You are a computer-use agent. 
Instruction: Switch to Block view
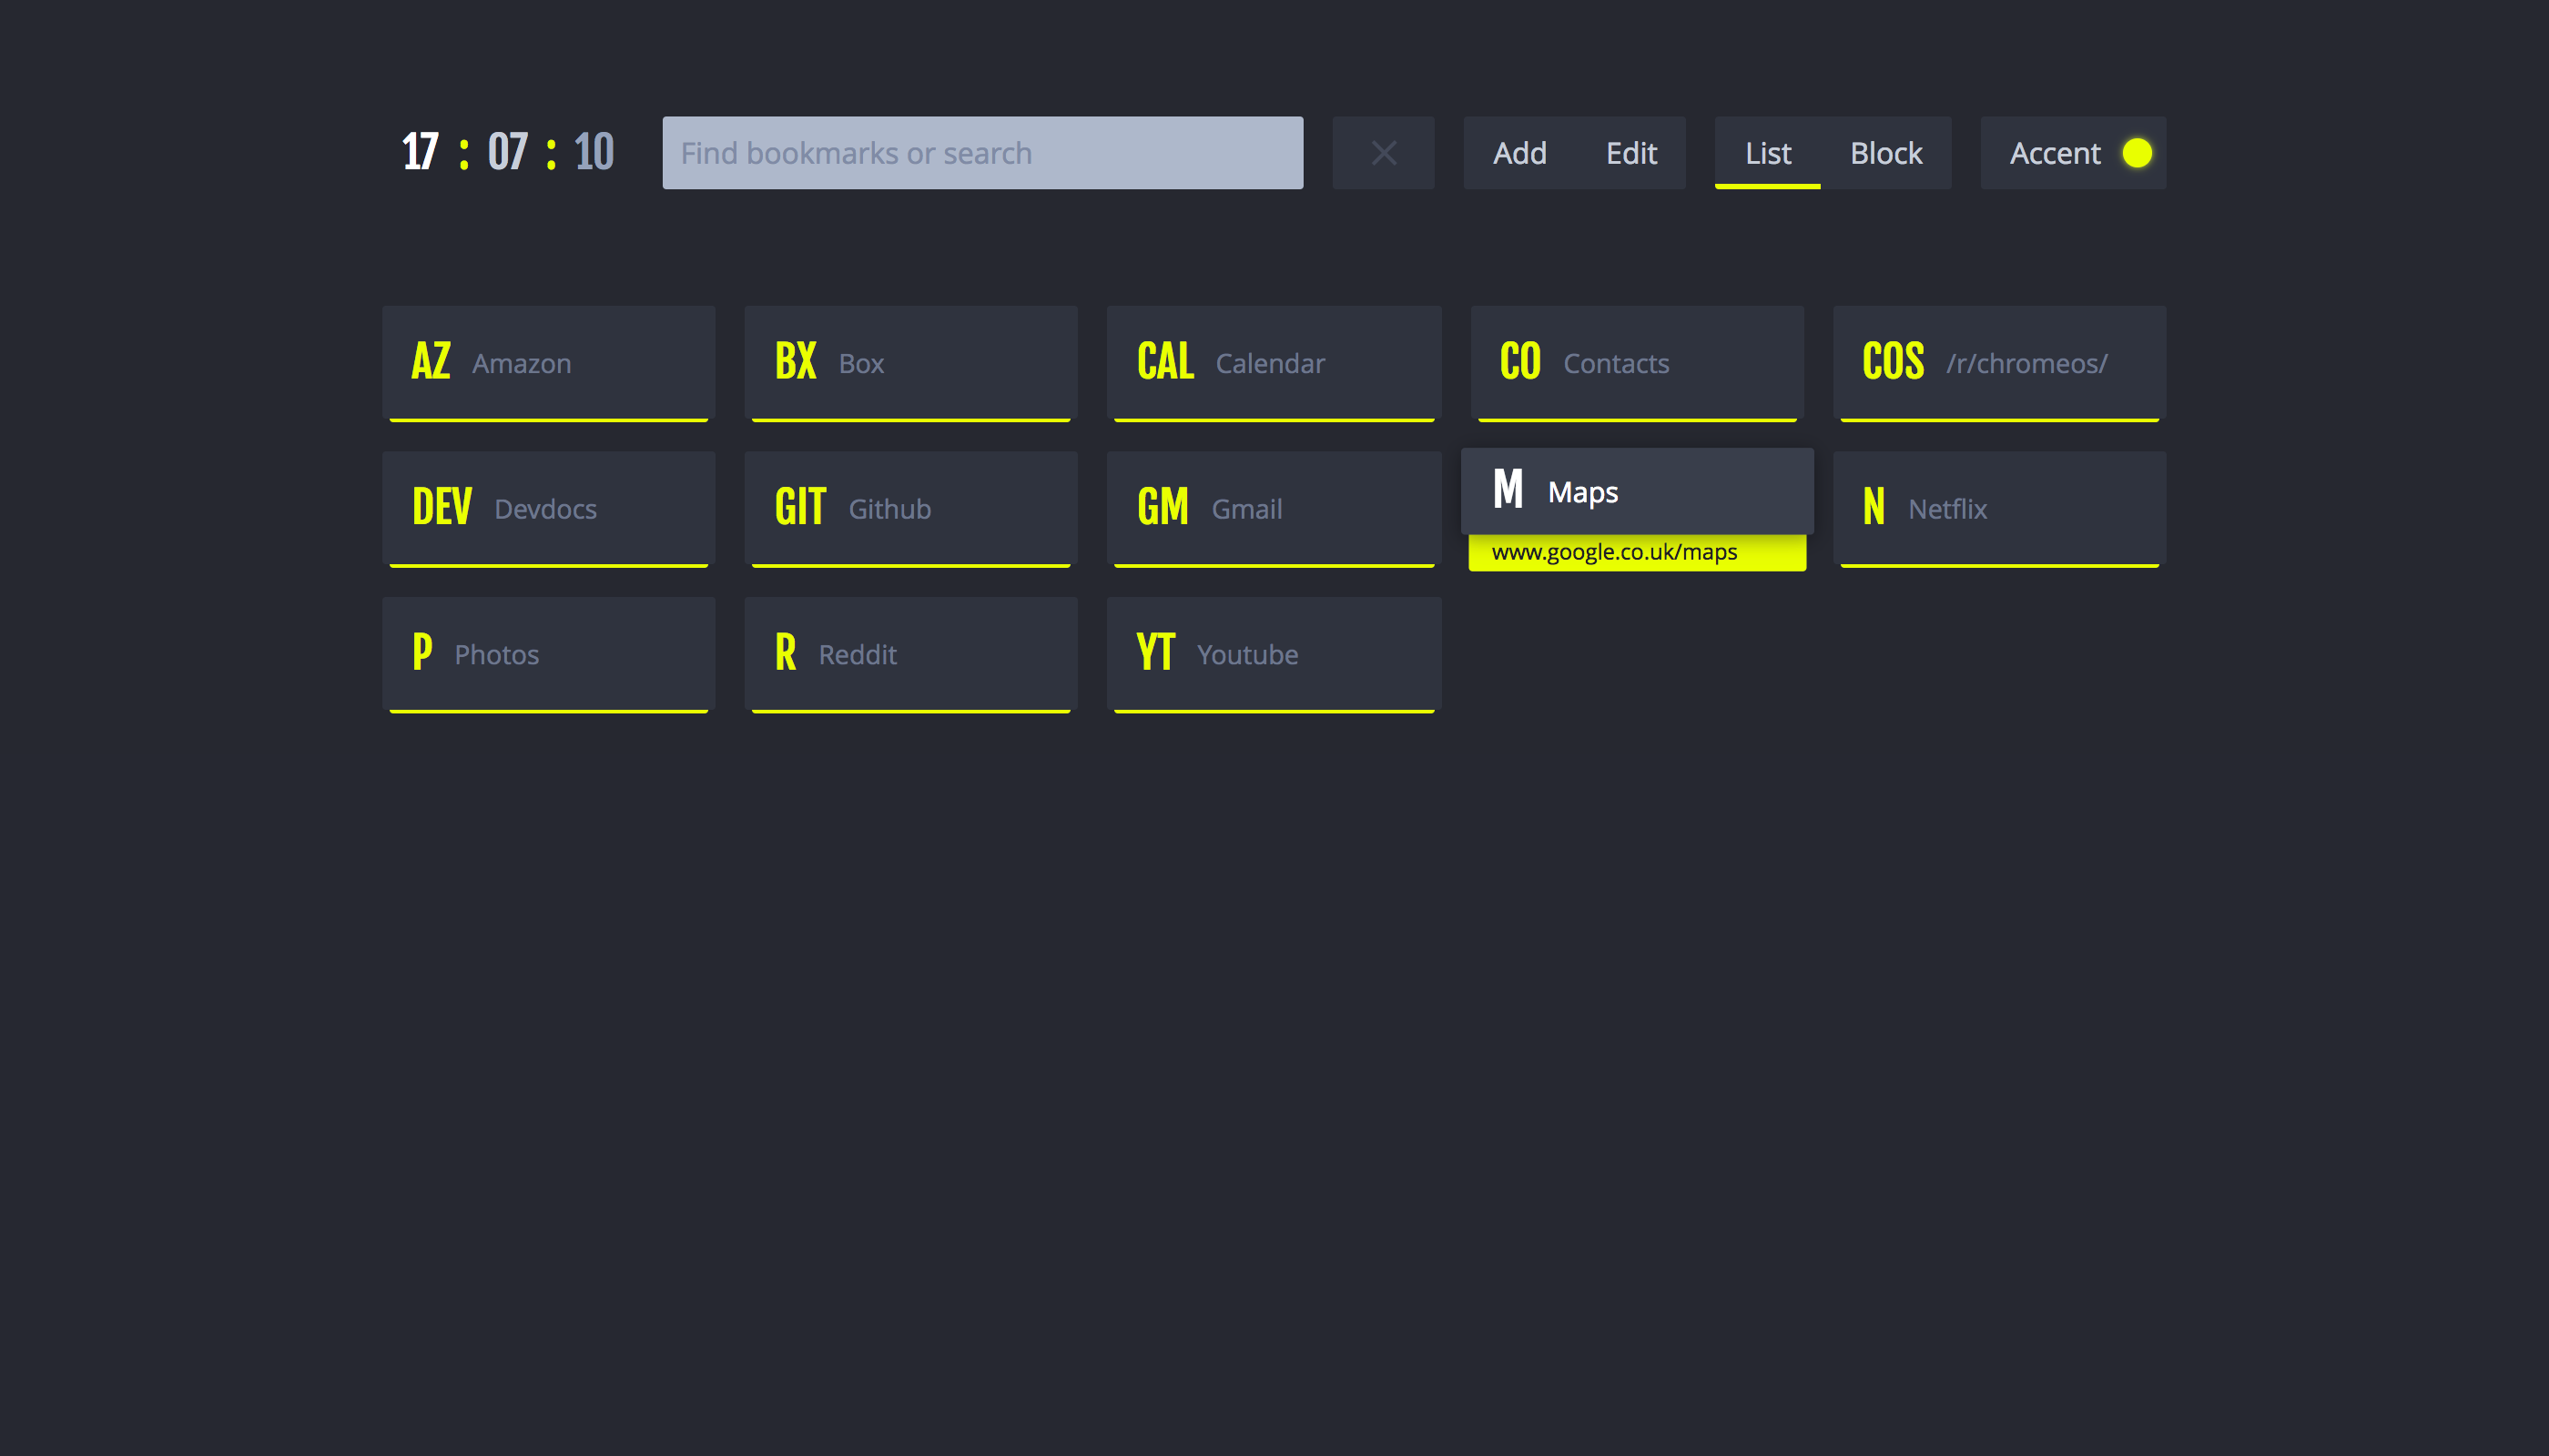coord(1885,153)
